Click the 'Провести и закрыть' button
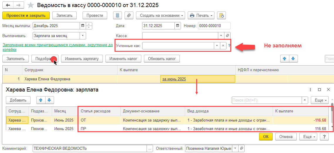The height and width of the screenshot is (153, 334). (x=26, y=16)
